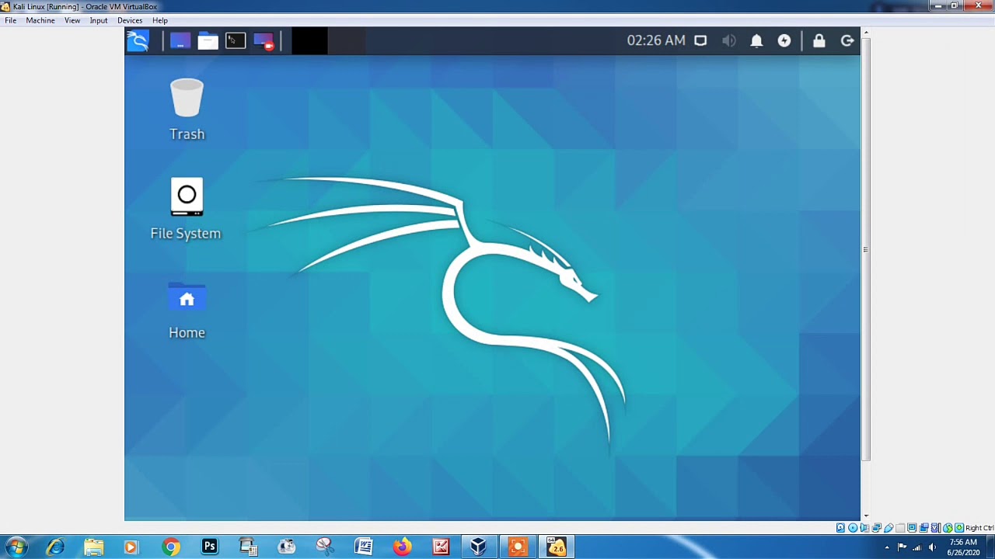Click the show desktop icon in Kali panel
The height and width of the screenshot is (559, 995).
pos(180,40)
